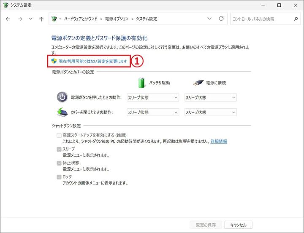Open power button battery action dropdown
Image resolution: width=304 pixels, height=233 pixels.
pyautogui.click(x=152, y=98)
